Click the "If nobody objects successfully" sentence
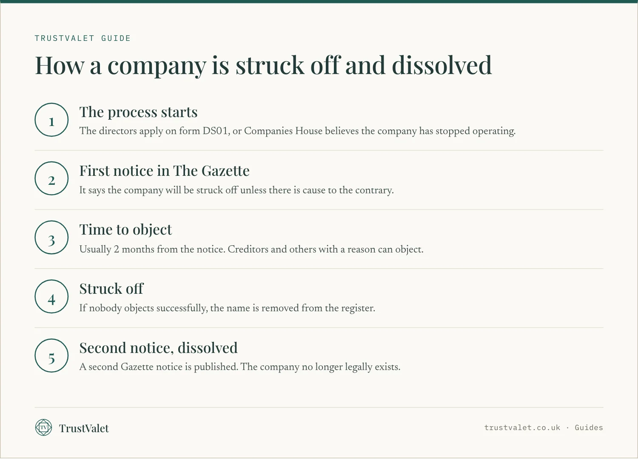 point(227,308)
